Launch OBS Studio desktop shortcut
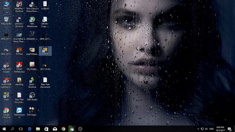 (x=32, y=97)
